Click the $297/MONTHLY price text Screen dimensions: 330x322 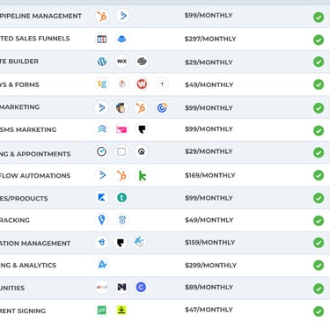click(x=210, y=39)
